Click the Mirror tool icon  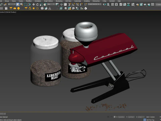[104, 4]
